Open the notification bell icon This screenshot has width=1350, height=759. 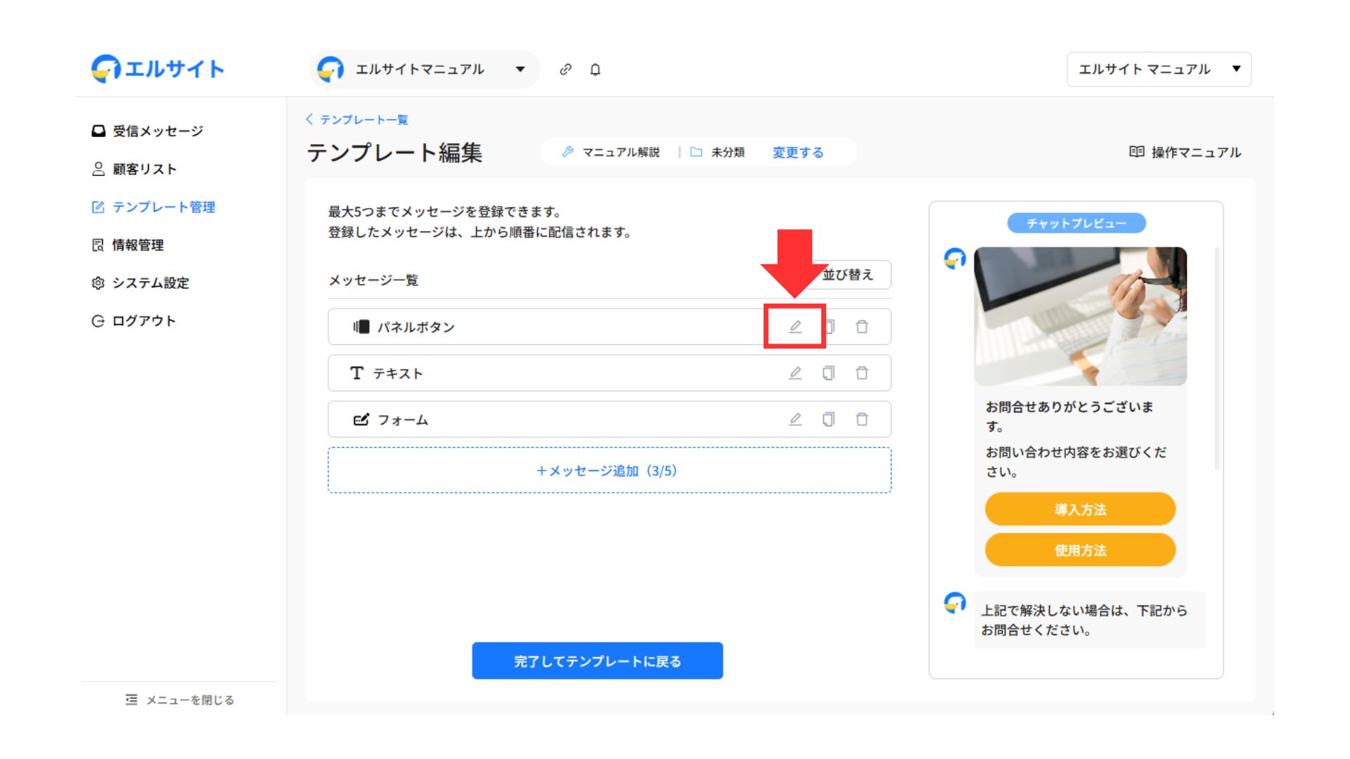[596, 70]
